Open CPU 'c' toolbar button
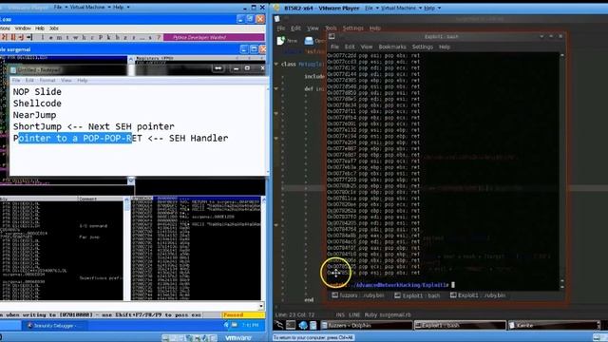Image resolution: width=608 pixels, height=342 pixels. 92,37
